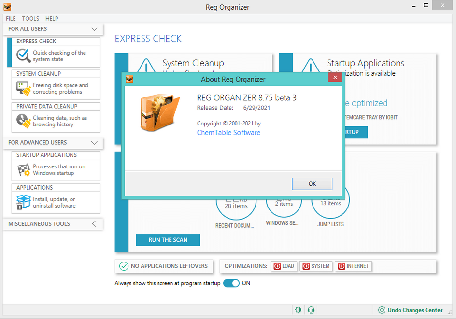Open the Private Data Cleanup sidebar item
Screen dimensions: 456x319
click(x=56, y=117)
